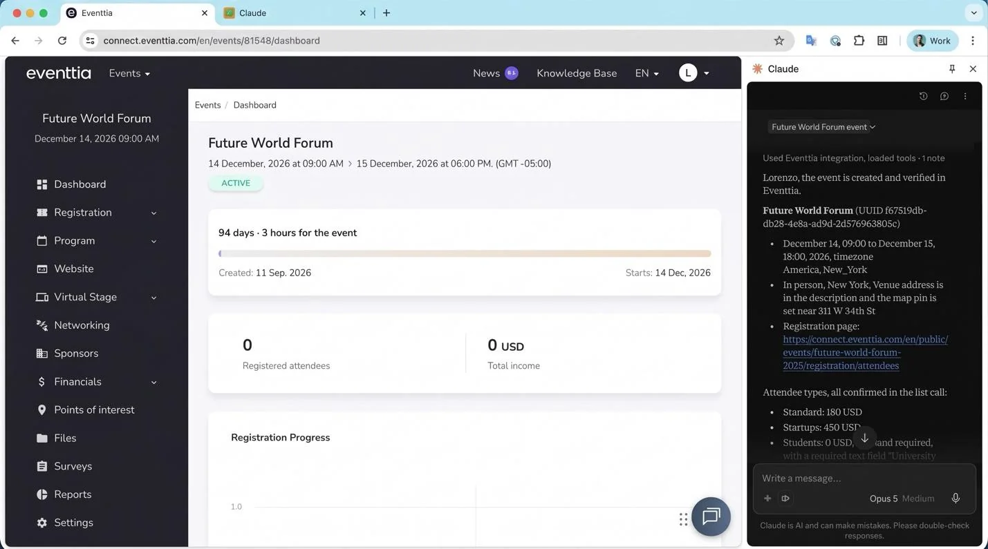
Task: Click the Dashboard breadcrumb
Action: 254,105
